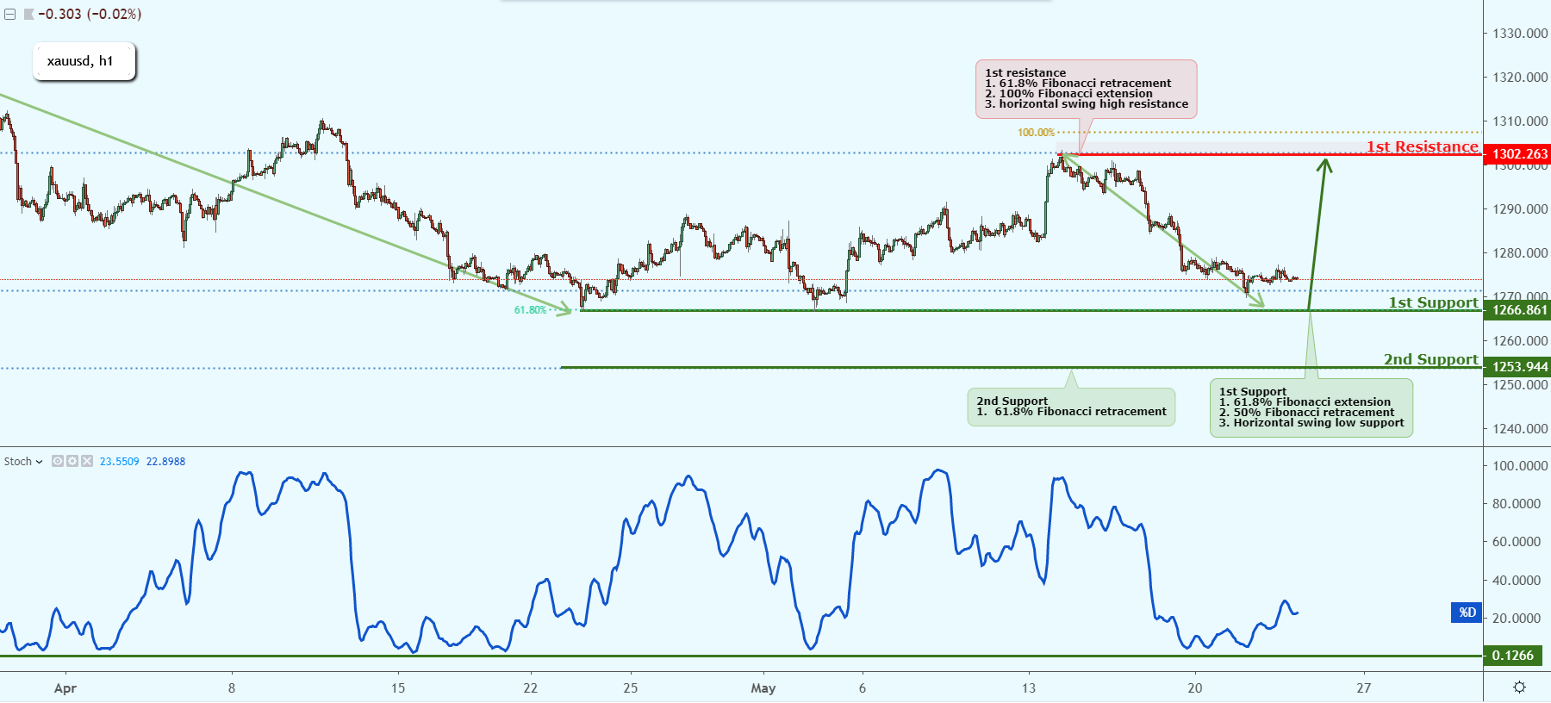Select the '1st Resistance' red text label
The image size is (1551, 703).
tap(1423, 146)
